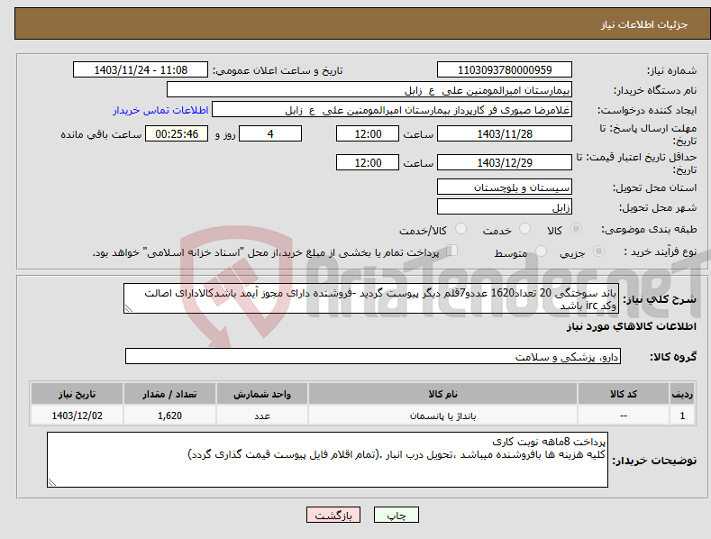Click the delivery city field زابل
The image size is (711, 539).
[x=505, y=207]
